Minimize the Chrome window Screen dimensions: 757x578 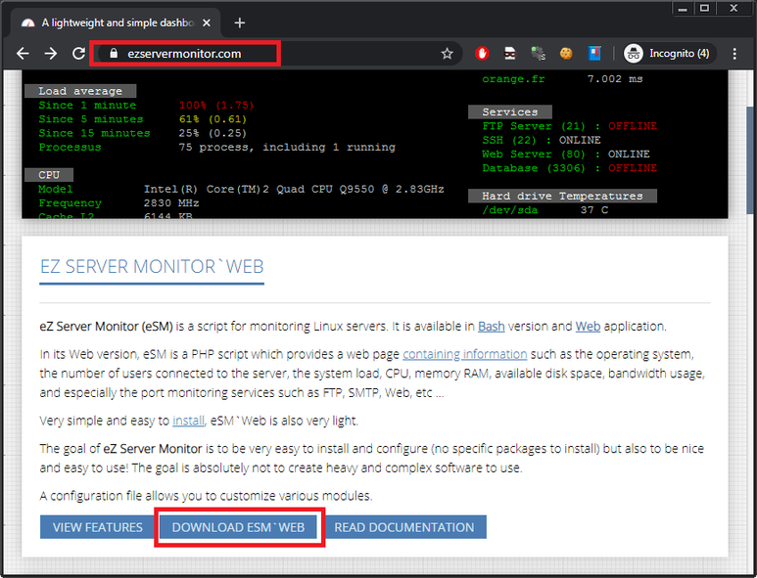(683, 9)
